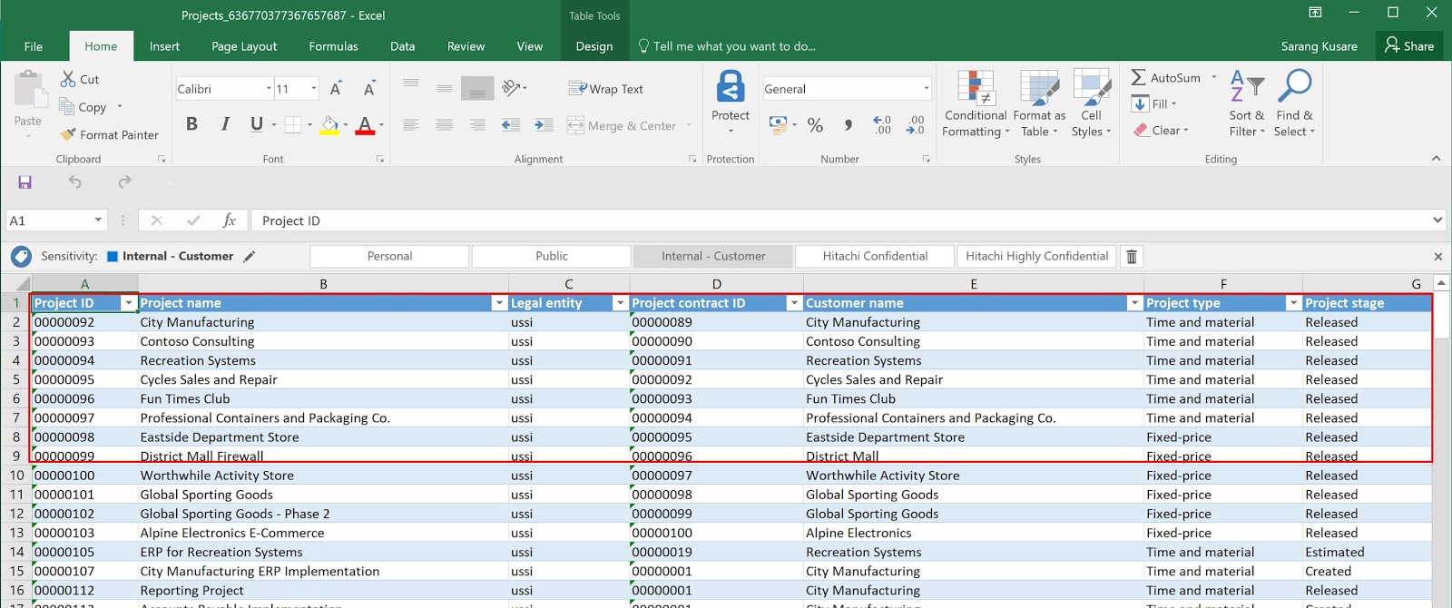Apply Percent Style number format
The height and width of the screenshot is (608, 1452).
point(815,124)
